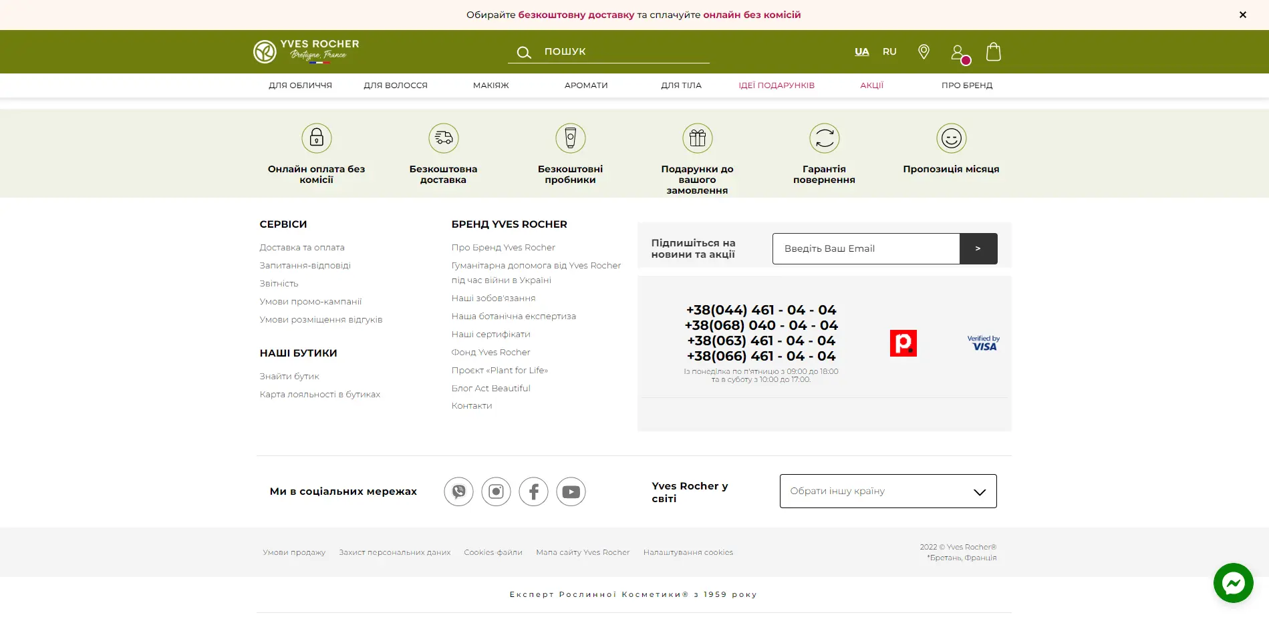Open 'Знайти бутик' link
This screenshot has height=619, width=1269.
(289, 377)
